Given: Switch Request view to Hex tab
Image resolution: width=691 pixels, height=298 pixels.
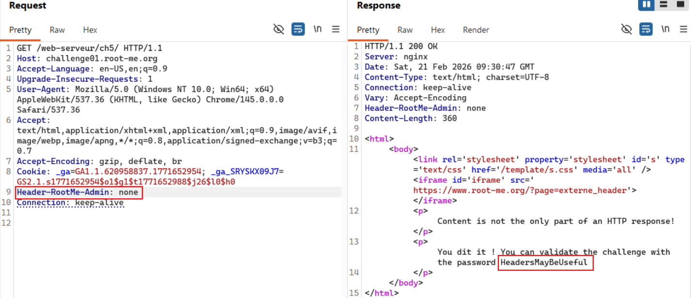Looking at the screenshot, I should pyautogui.click(x=90, y=30).
